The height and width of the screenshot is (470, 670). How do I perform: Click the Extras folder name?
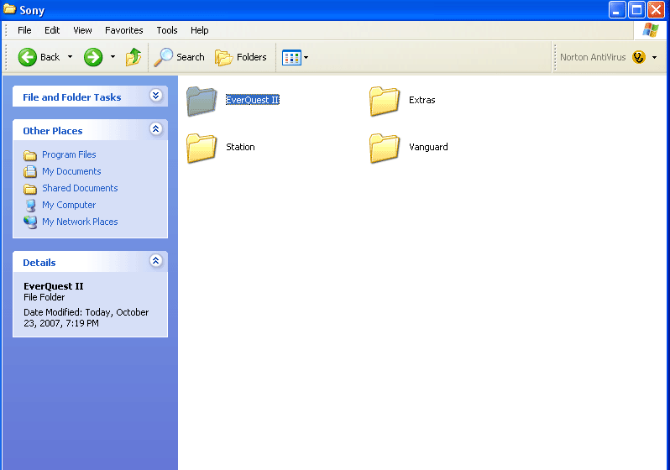[x=422, y=100]
